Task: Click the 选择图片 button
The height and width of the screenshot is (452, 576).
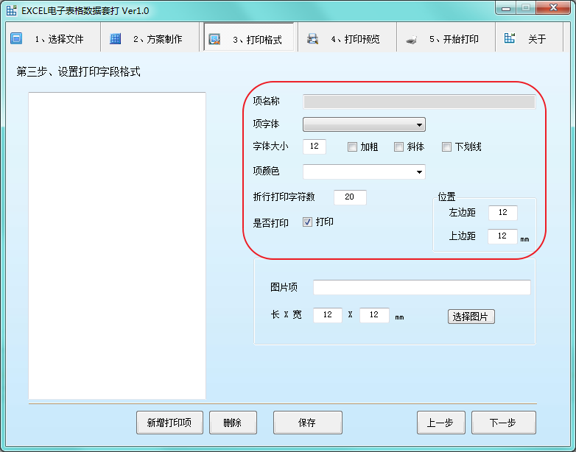Action: [471, 317]
